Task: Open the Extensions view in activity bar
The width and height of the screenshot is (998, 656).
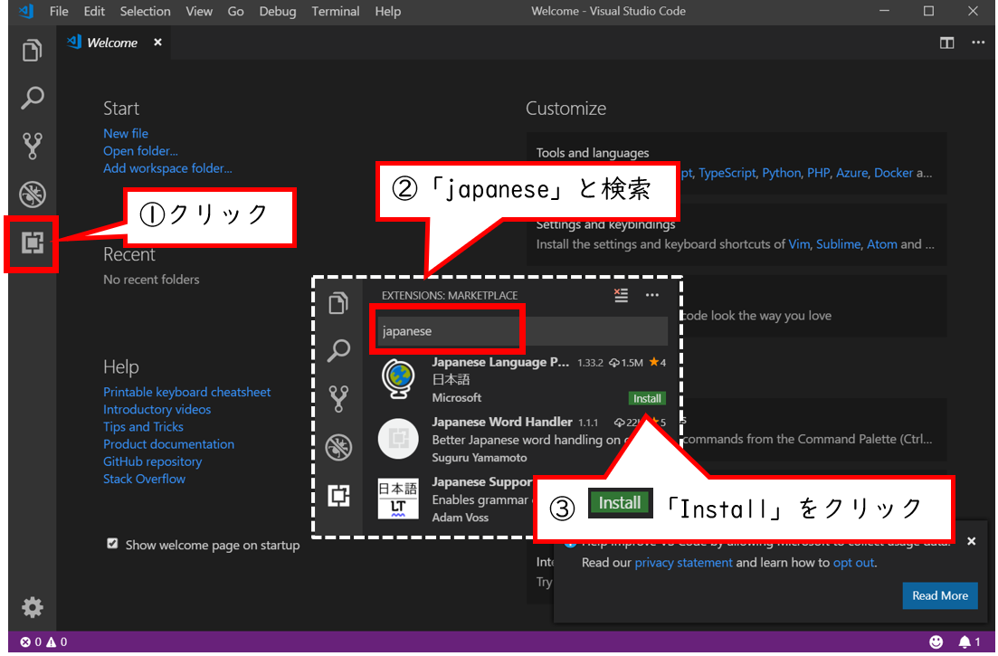Action: pyautogui.click(x=32, y=242)
